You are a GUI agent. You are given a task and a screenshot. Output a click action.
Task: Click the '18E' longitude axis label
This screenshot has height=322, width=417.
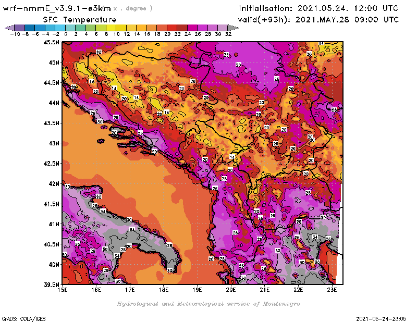[164, 290]
